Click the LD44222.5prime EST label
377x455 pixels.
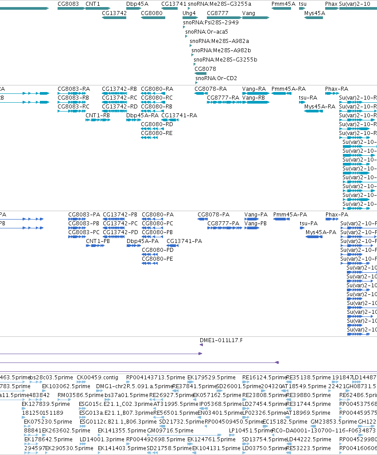click(309, 440)
